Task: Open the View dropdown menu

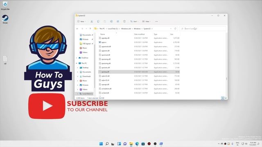Action: tap(147, 21)
